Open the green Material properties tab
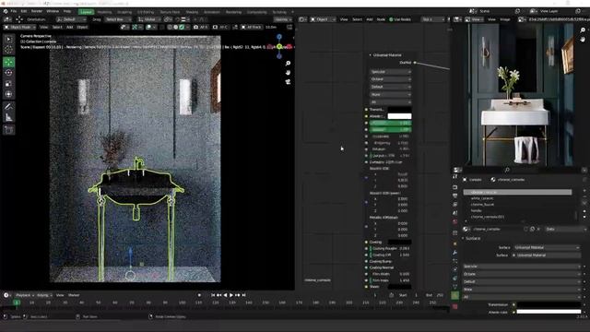The height and width of the screenshot is (332, 590). 454,296
